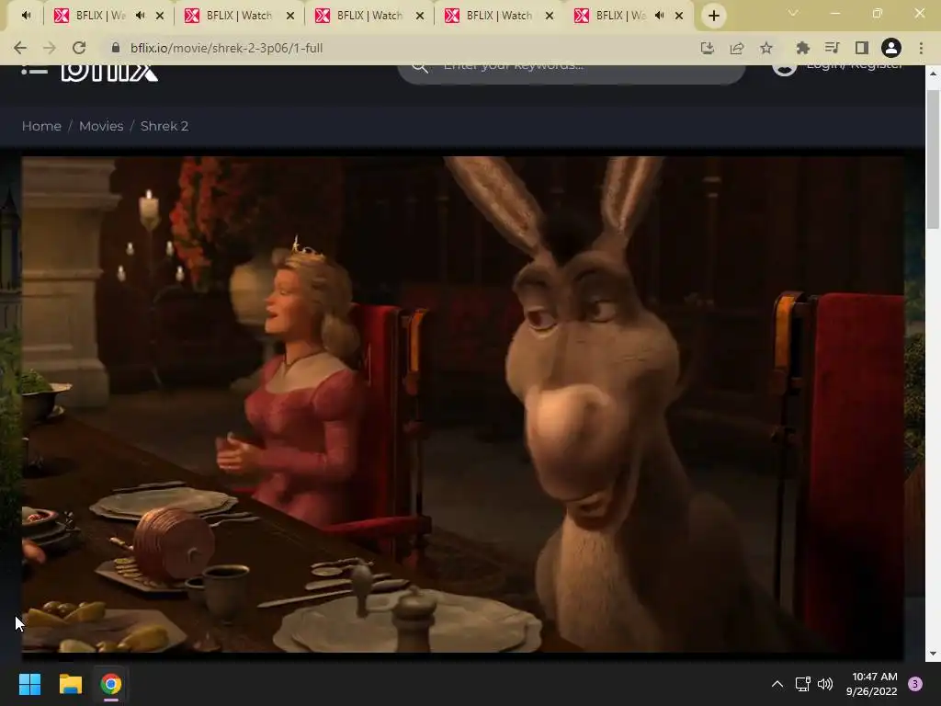
Task: View site security lock info
Action: [x=116, y=48]
